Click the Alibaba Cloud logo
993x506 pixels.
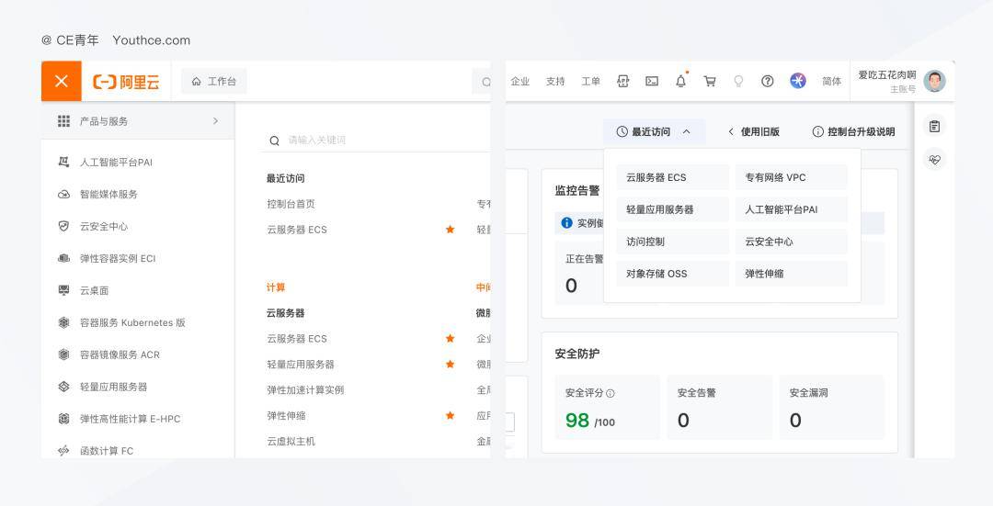[126, 82]
